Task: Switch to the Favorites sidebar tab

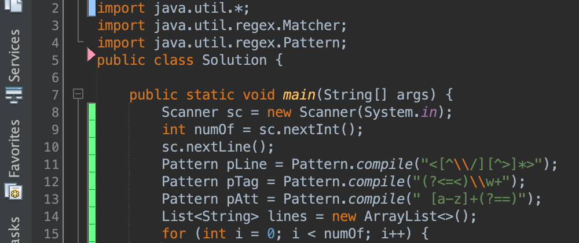Action: [14, 148]
